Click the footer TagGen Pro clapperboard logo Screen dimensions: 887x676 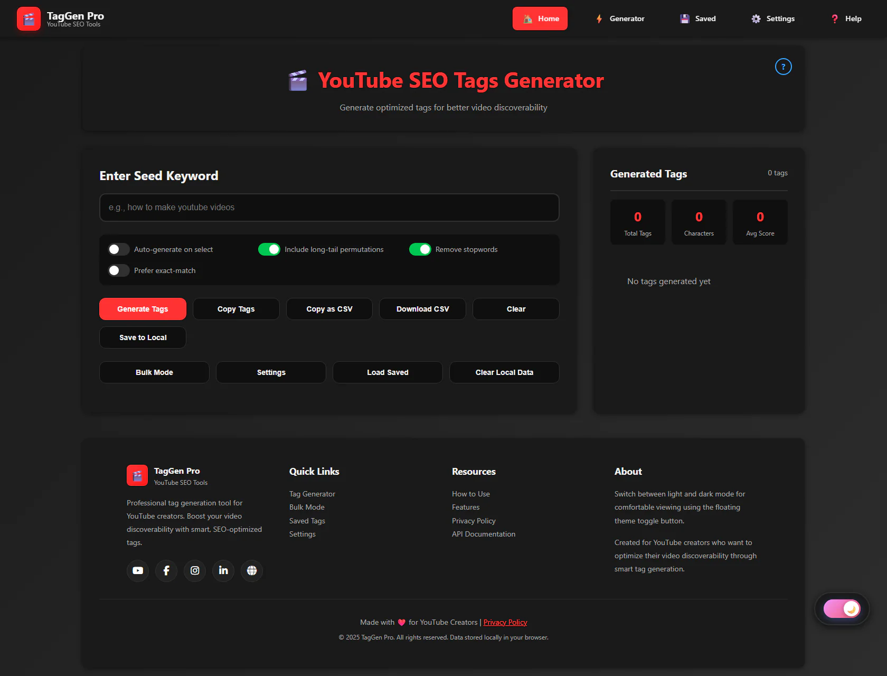coord(137,475)
